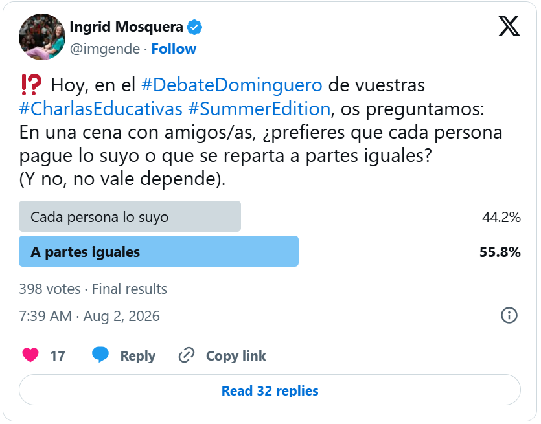Open the #SummerEdition hashtag
The height and width of the screenshot is (424, 541).
(259, 109)
